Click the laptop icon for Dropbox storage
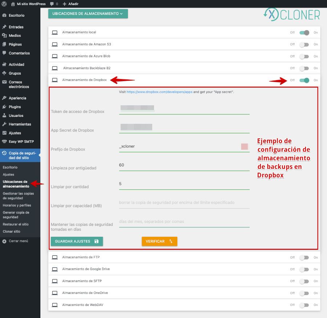Viewport: 327px width, 318px height. pyautogui.click(x=54, y=80)
